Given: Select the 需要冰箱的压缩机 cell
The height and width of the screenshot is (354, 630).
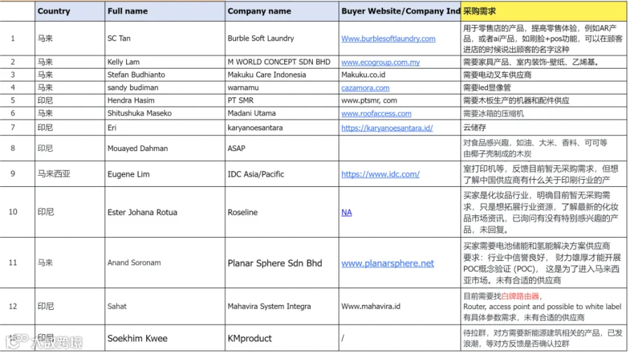Looking at the screenshot, I should [544, 113].
